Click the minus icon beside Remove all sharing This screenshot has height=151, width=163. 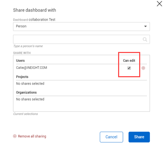15,136
